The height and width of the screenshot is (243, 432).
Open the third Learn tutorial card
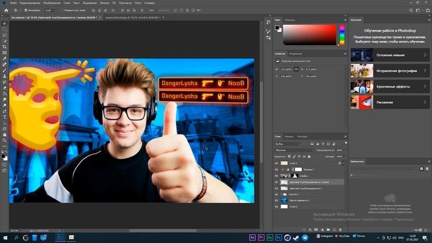point(390,86)
